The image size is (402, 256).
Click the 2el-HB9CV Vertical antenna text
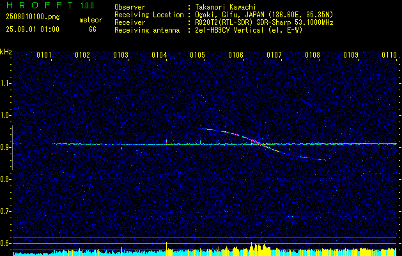[x=249, y=30]
